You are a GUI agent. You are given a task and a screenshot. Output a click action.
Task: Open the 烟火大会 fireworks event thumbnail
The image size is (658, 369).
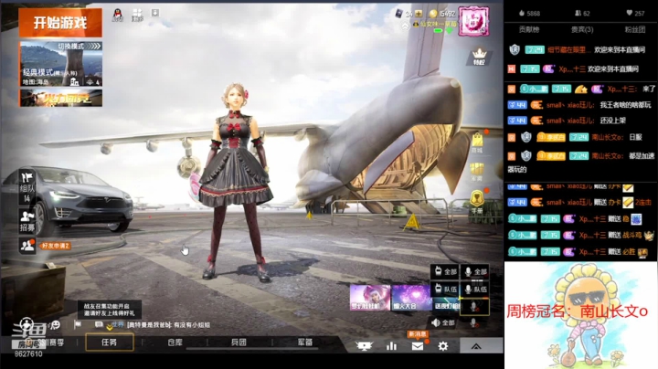click(x=411, y=297)
